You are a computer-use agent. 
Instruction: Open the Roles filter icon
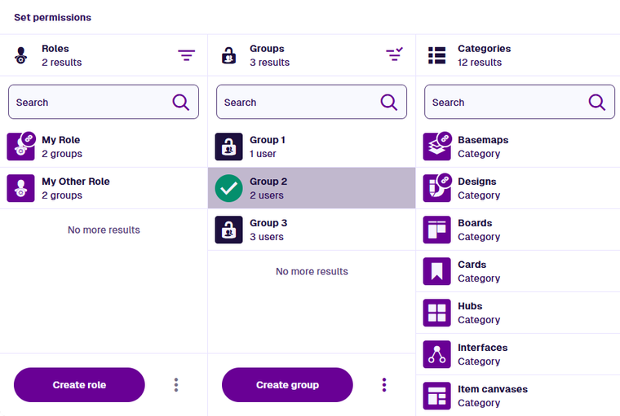pos(186,55)
